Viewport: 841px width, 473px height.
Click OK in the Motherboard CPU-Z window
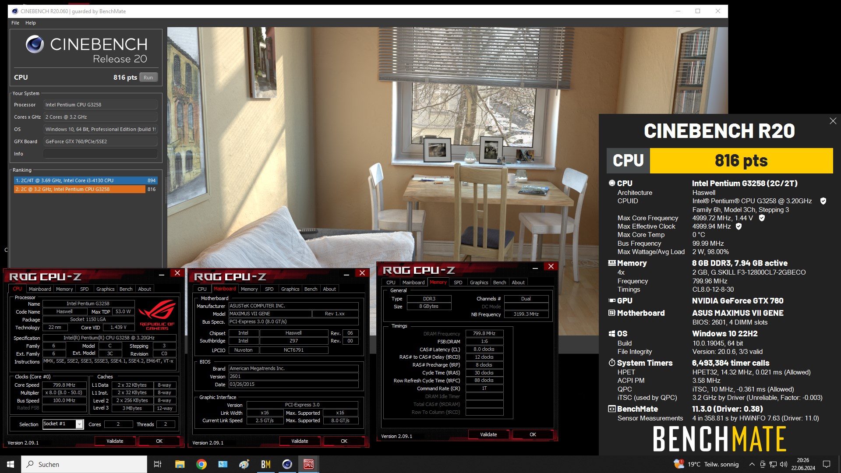click(x=344, y=441)
